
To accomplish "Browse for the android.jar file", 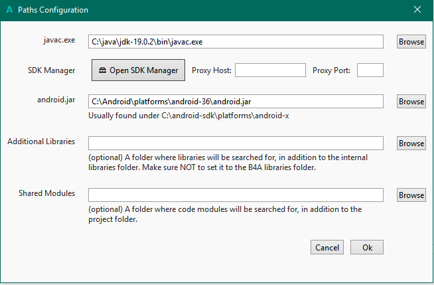I will coord(411,102).
